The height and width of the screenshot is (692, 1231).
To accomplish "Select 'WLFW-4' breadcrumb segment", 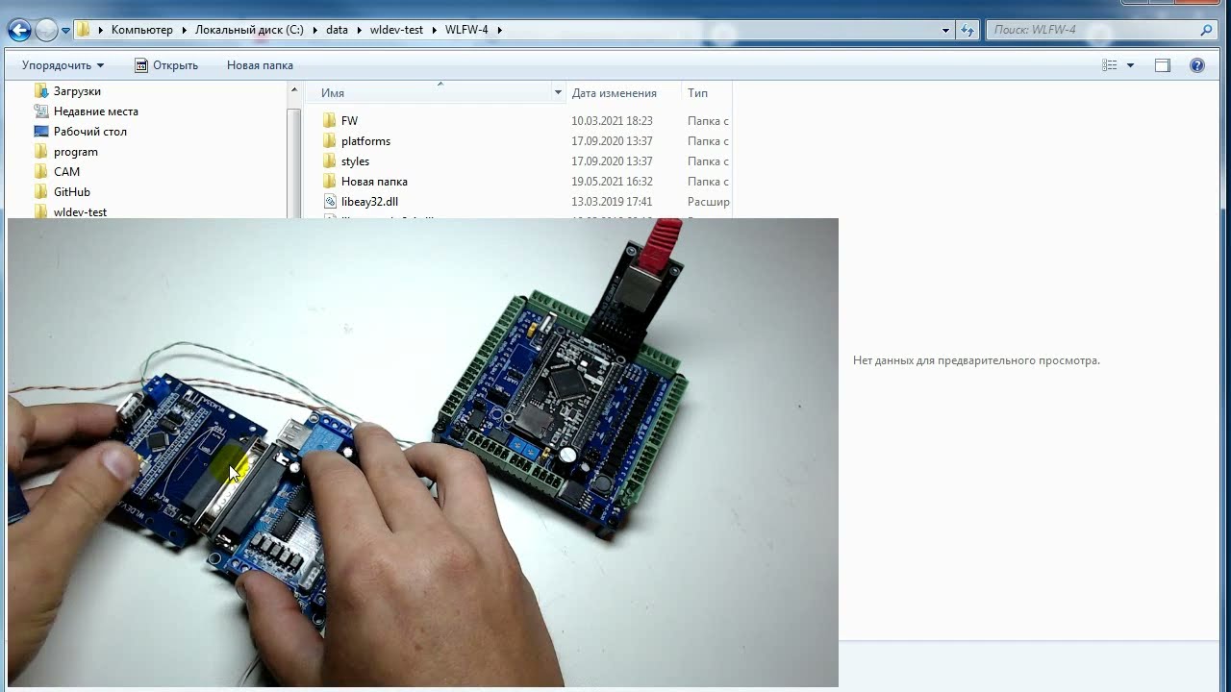I will coord(466,30).
